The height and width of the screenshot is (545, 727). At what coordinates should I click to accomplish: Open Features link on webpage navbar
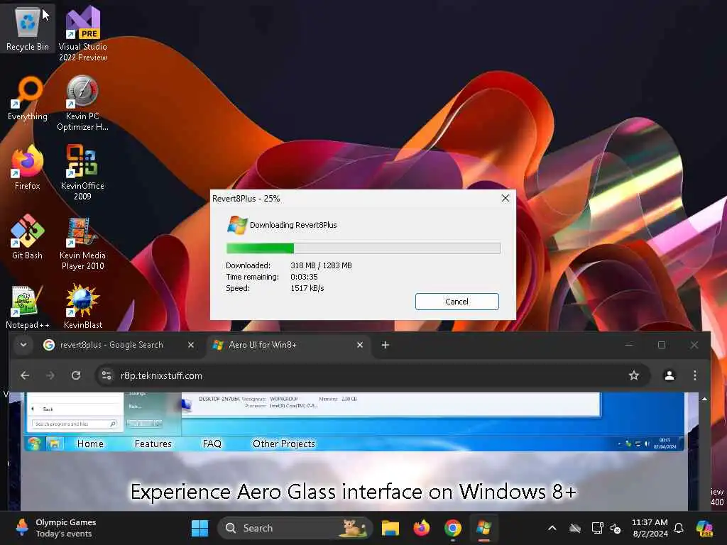tap(153, 444)
